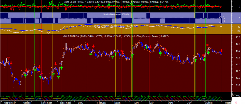Click the Forecast Snake value label

pyautogui.click(x=155, y=36)
